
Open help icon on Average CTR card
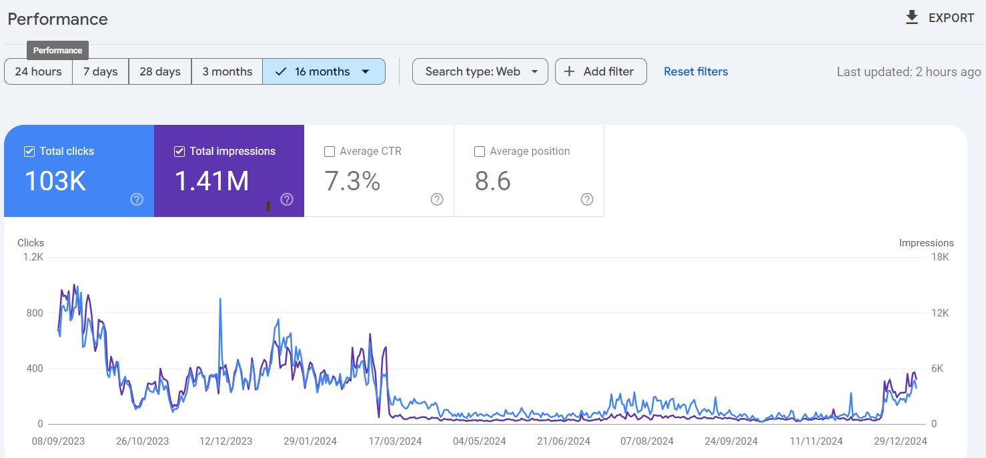click(x=437, y=199)
